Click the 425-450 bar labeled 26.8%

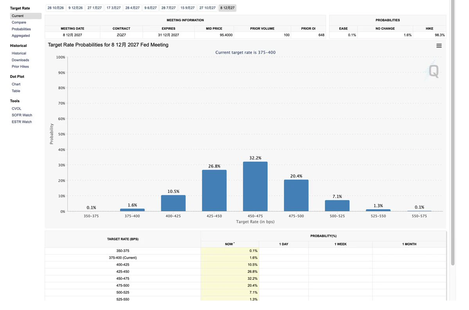point(214,191)
